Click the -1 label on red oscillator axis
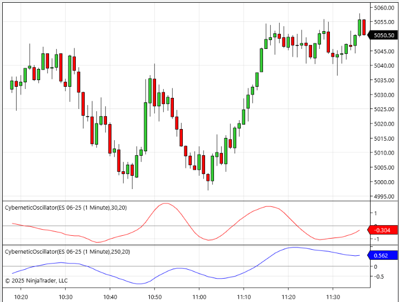The height and width of the screenshot is (302, 399). tap(377, 239)
